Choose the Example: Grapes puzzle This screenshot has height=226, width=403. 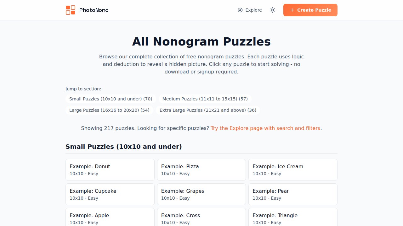click(x=201, y=194)
